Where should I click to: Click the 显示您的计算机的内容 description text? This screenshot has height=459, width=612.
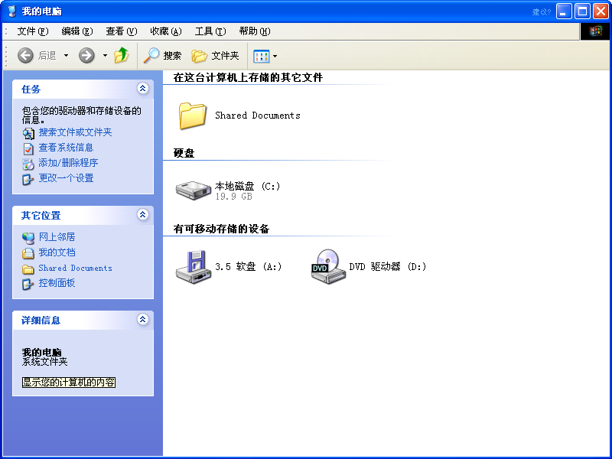69,382
